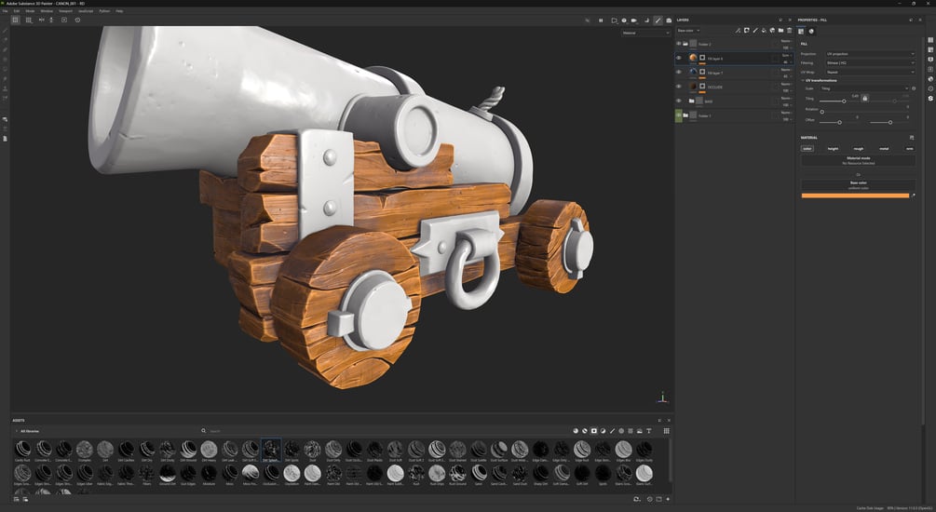The height and width of the screenshot is (512, 936).
Task: Click the symmetry toolbar icon
Action: (41, 20)
